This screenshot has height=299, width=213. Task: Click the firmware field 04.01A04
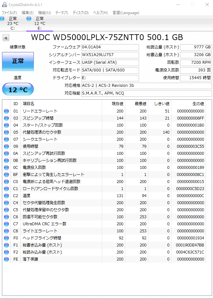tap(110, 47)
